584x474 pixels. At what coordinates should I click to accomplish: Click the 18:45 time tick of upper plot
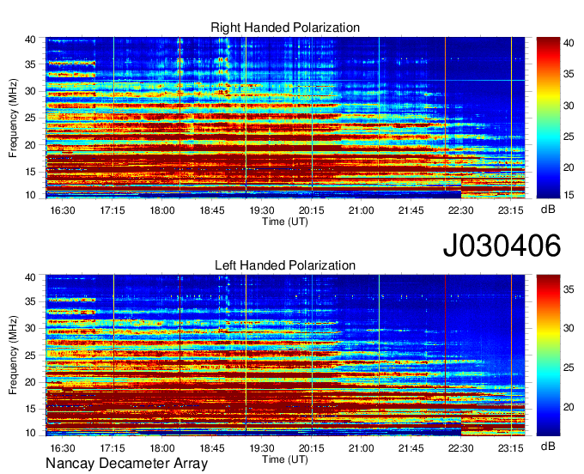pos(212,210)
